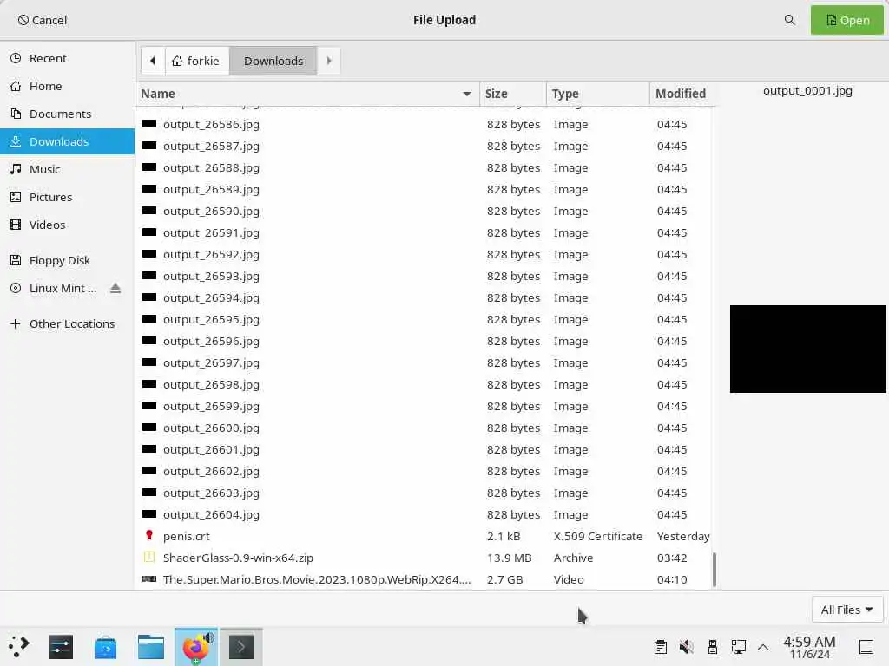Open Home in the sidebar
The image size is (889, 666).
(68, 86)
